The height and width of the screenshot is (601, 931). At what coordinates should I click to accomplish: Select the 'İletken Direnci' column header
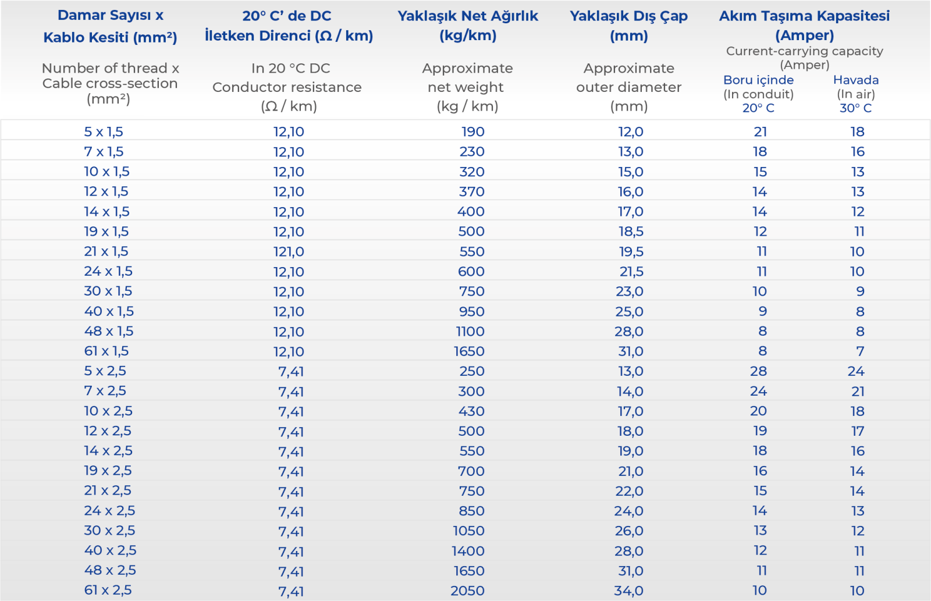coord(289,26)
